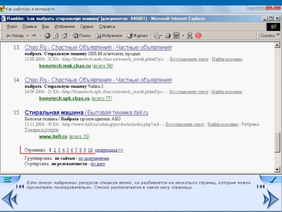The width and height of the screenshot is (282, 212).
Task: Open the back history dropdown arrow
Action: click(27, 36)
